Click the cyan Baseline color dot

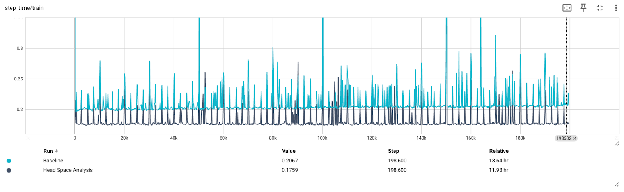click(9, 161)
